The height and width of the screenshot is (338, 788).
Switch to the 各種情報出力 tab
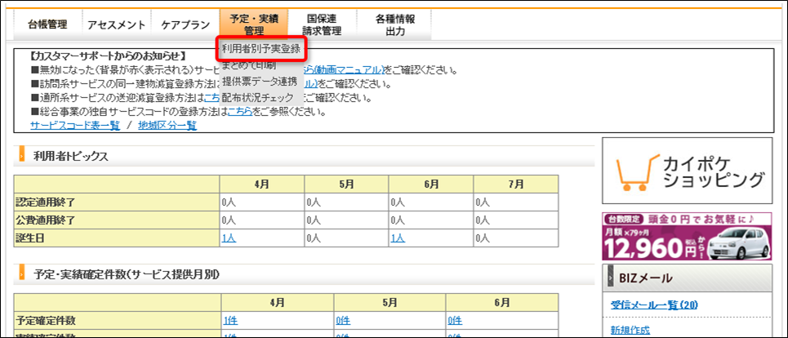(395, 24)
